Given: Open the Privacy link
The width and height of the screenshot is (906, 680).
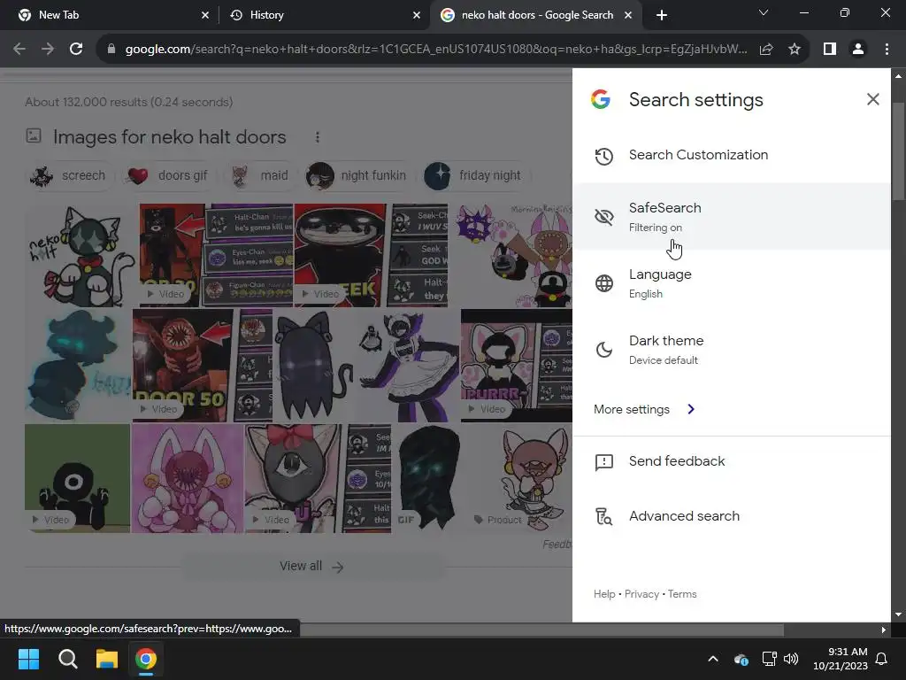Looking at the screenshot, I should [x=641, y=594].
